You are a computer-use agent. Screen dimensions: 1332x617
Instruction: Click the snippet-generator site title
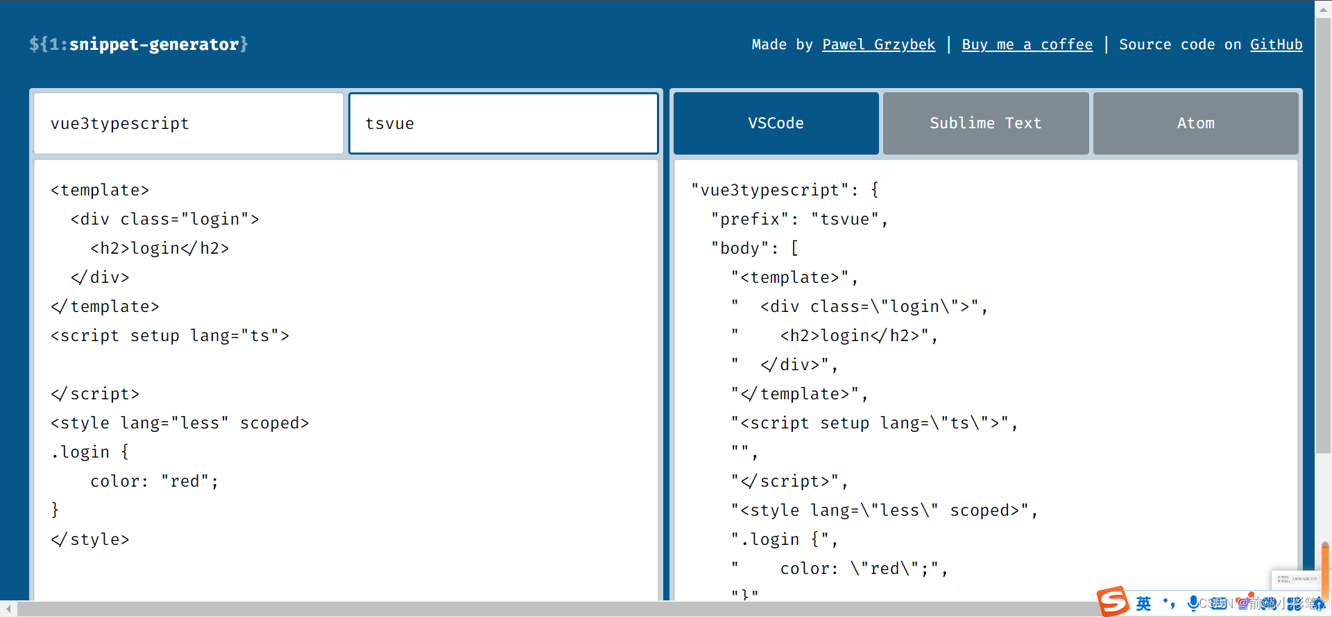(x=139, y=44)
